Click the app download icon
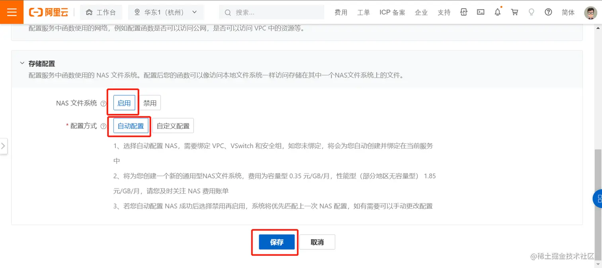The image size is (602, 268). click(463, 12)
